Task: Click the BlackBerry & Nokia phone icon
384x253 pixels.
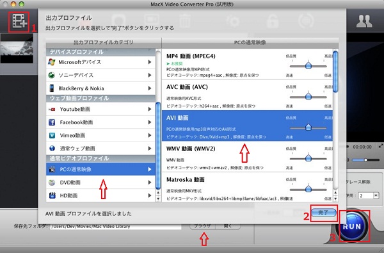Action: 52,88
